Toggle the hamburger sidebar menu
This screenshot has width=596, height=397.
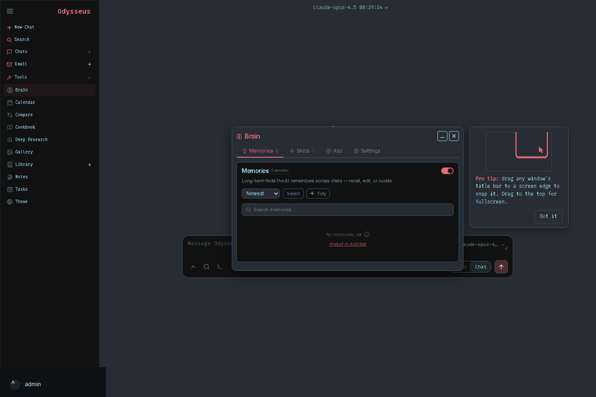pos(10,11)
